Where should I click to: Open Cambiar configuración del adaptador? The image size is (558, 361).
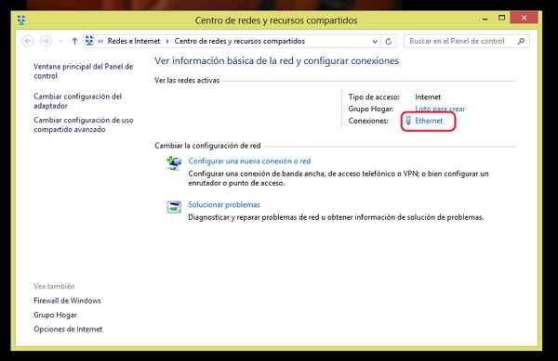click(x=77, y=101)
